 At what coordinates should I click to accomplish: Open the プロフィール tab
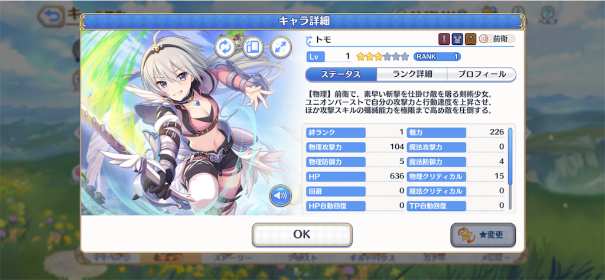(482, 74)
